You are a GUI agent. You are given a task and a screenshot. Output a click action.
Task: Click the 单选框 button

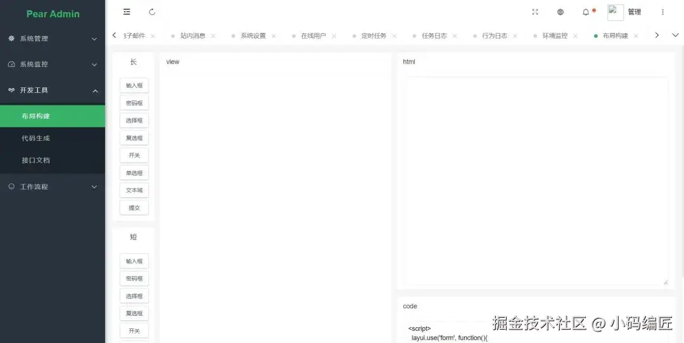134,173
